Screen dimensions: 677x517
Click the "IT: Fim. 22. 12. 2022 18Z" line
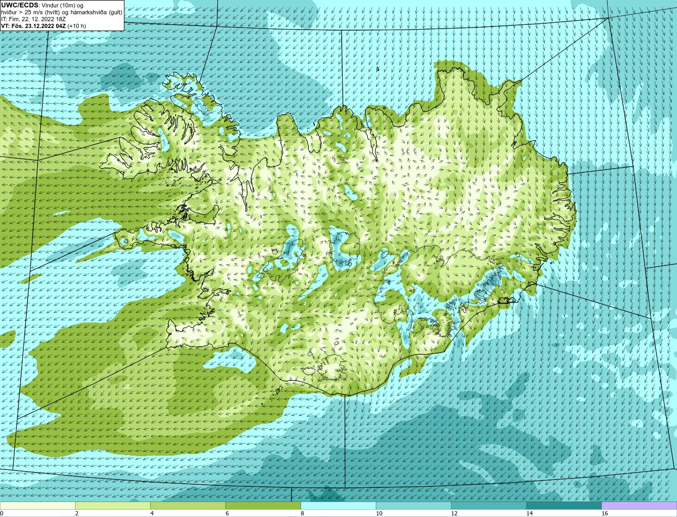[x=33, y=19]
